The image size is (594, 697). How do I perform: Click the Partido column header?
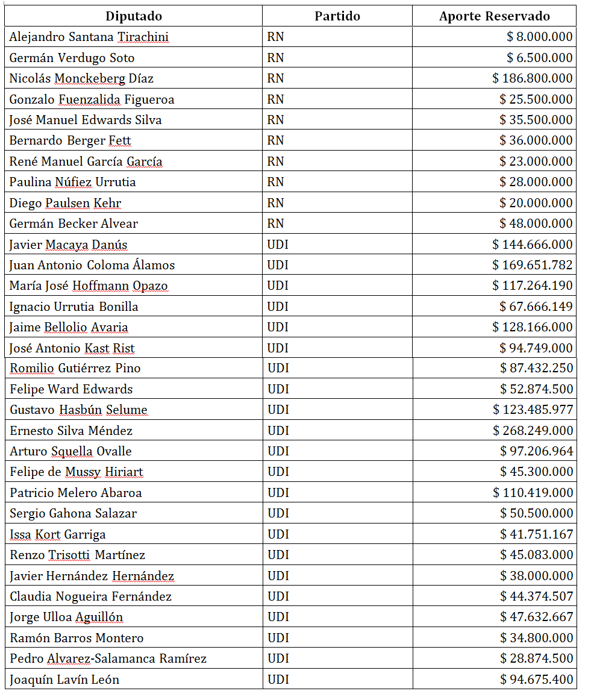[x=337, y=16]
